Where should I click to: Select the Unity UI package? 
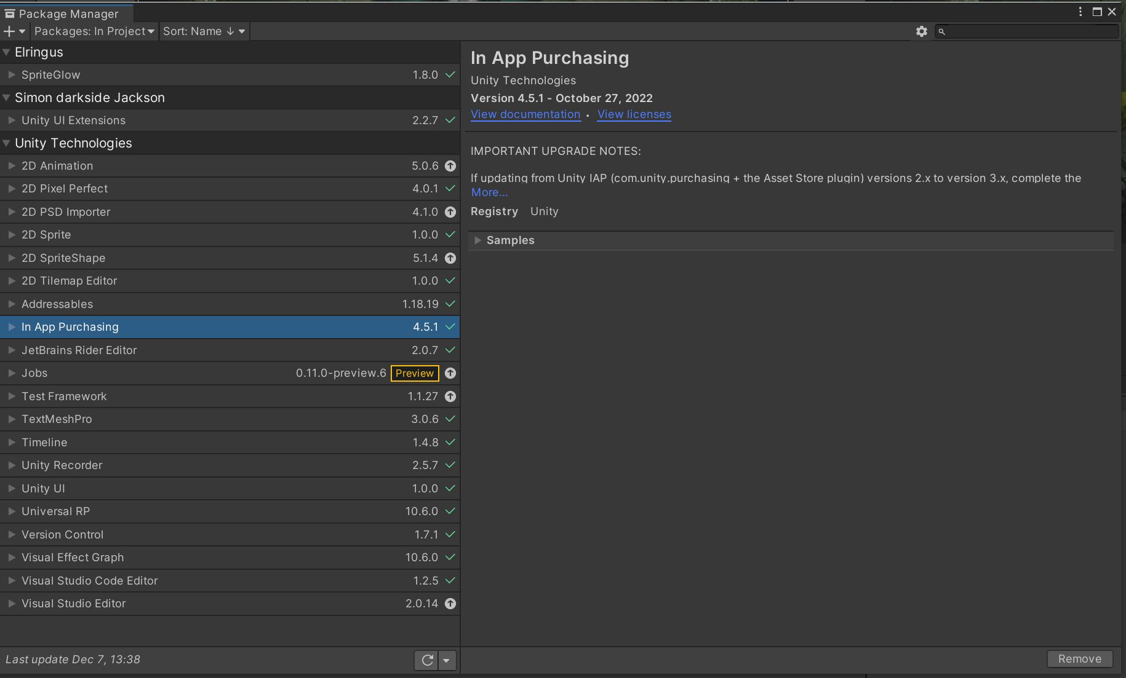click(230, 489)
